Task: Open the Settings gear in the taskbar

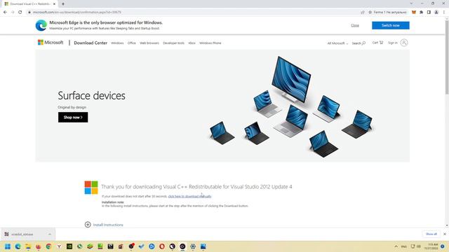Action: [193, 246]
